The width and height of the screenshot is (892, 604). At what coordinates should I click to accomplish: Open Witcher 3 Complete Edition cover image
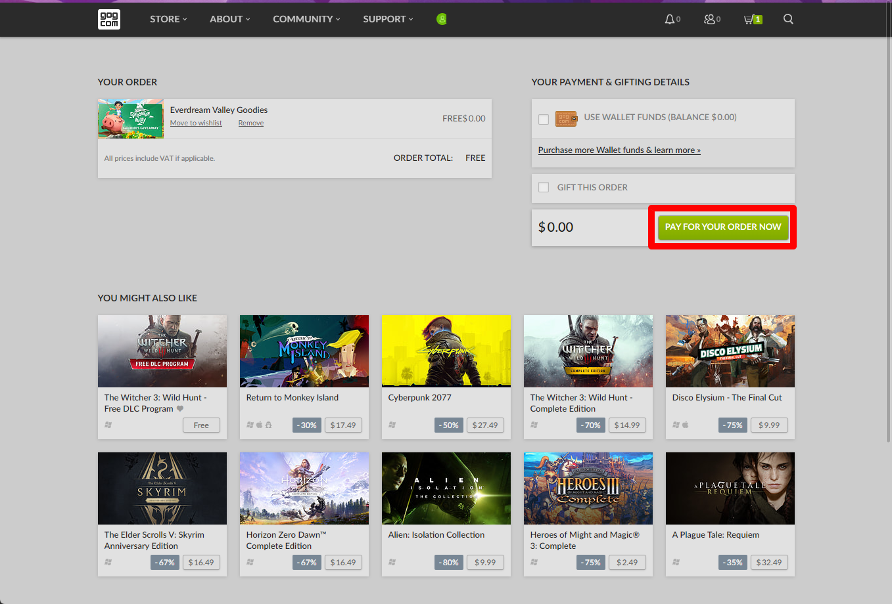click(x=588, y=351)
